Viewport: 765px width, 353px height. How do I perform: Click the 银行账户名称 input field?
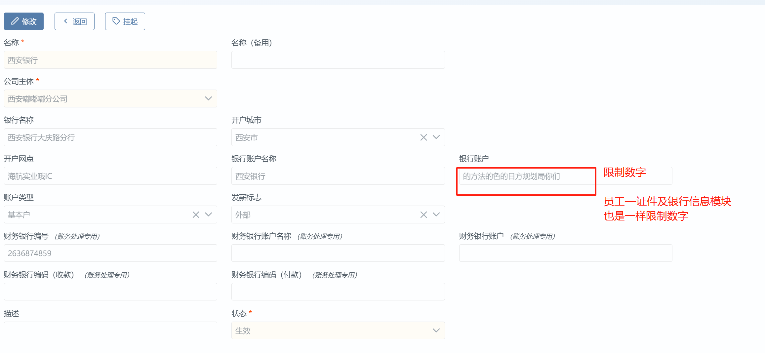pos(338,176)
